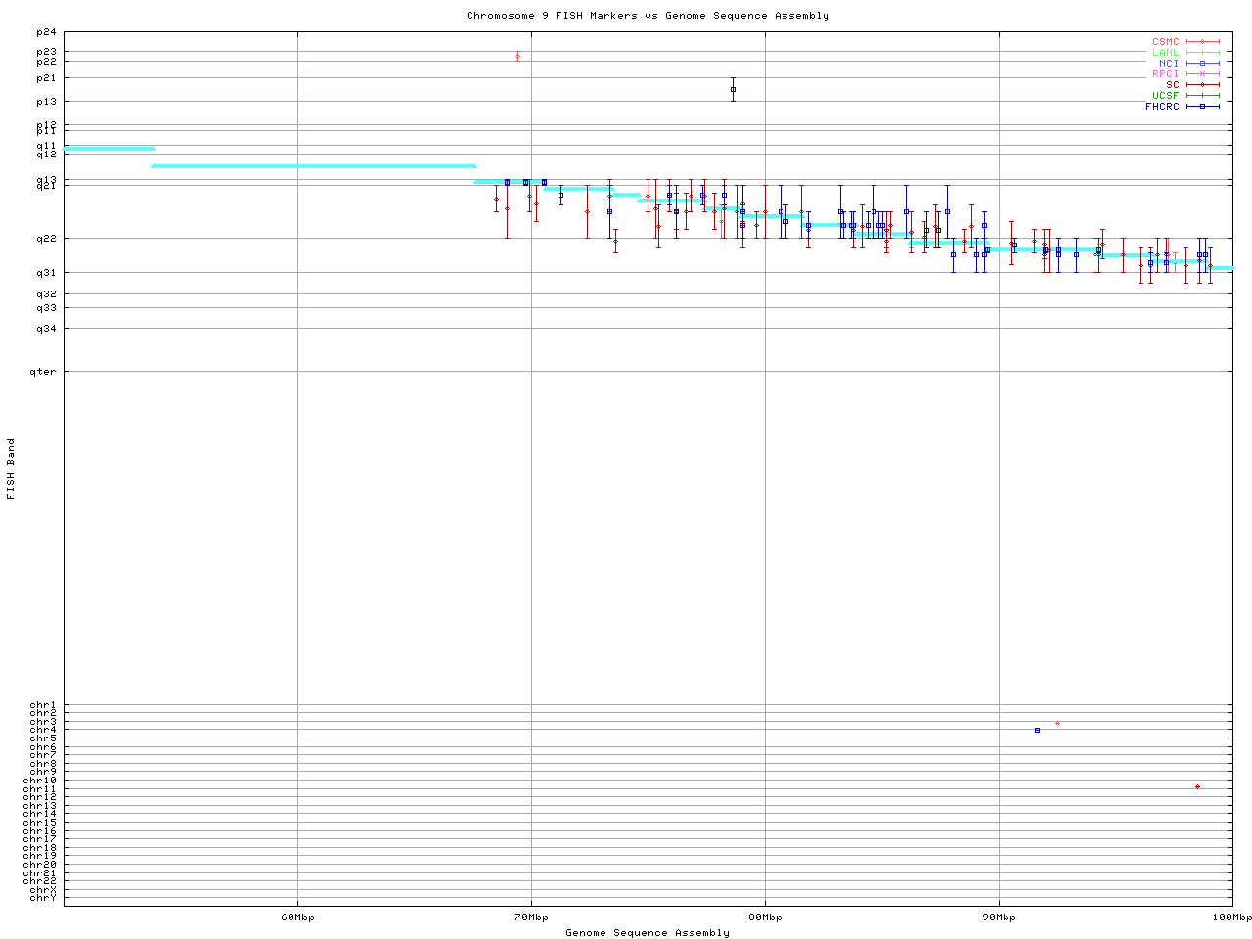Click the red data point in the chr11 row
This screenshot has height=939, width=1252.
point(1197,786)
